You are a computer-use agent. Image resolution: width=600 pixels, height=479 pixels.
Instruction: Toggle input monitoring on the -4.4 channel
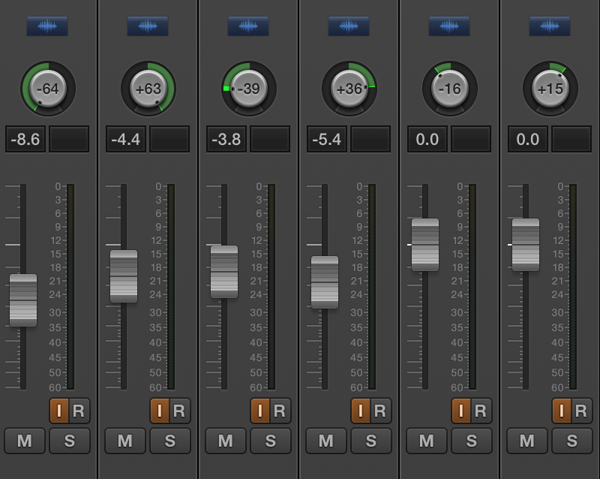160,411
